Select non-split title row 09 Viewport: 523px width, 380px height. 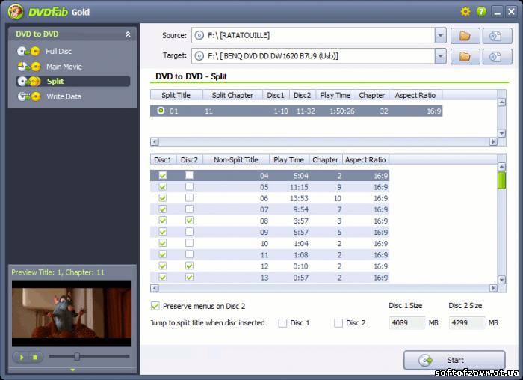pos(270,232)
